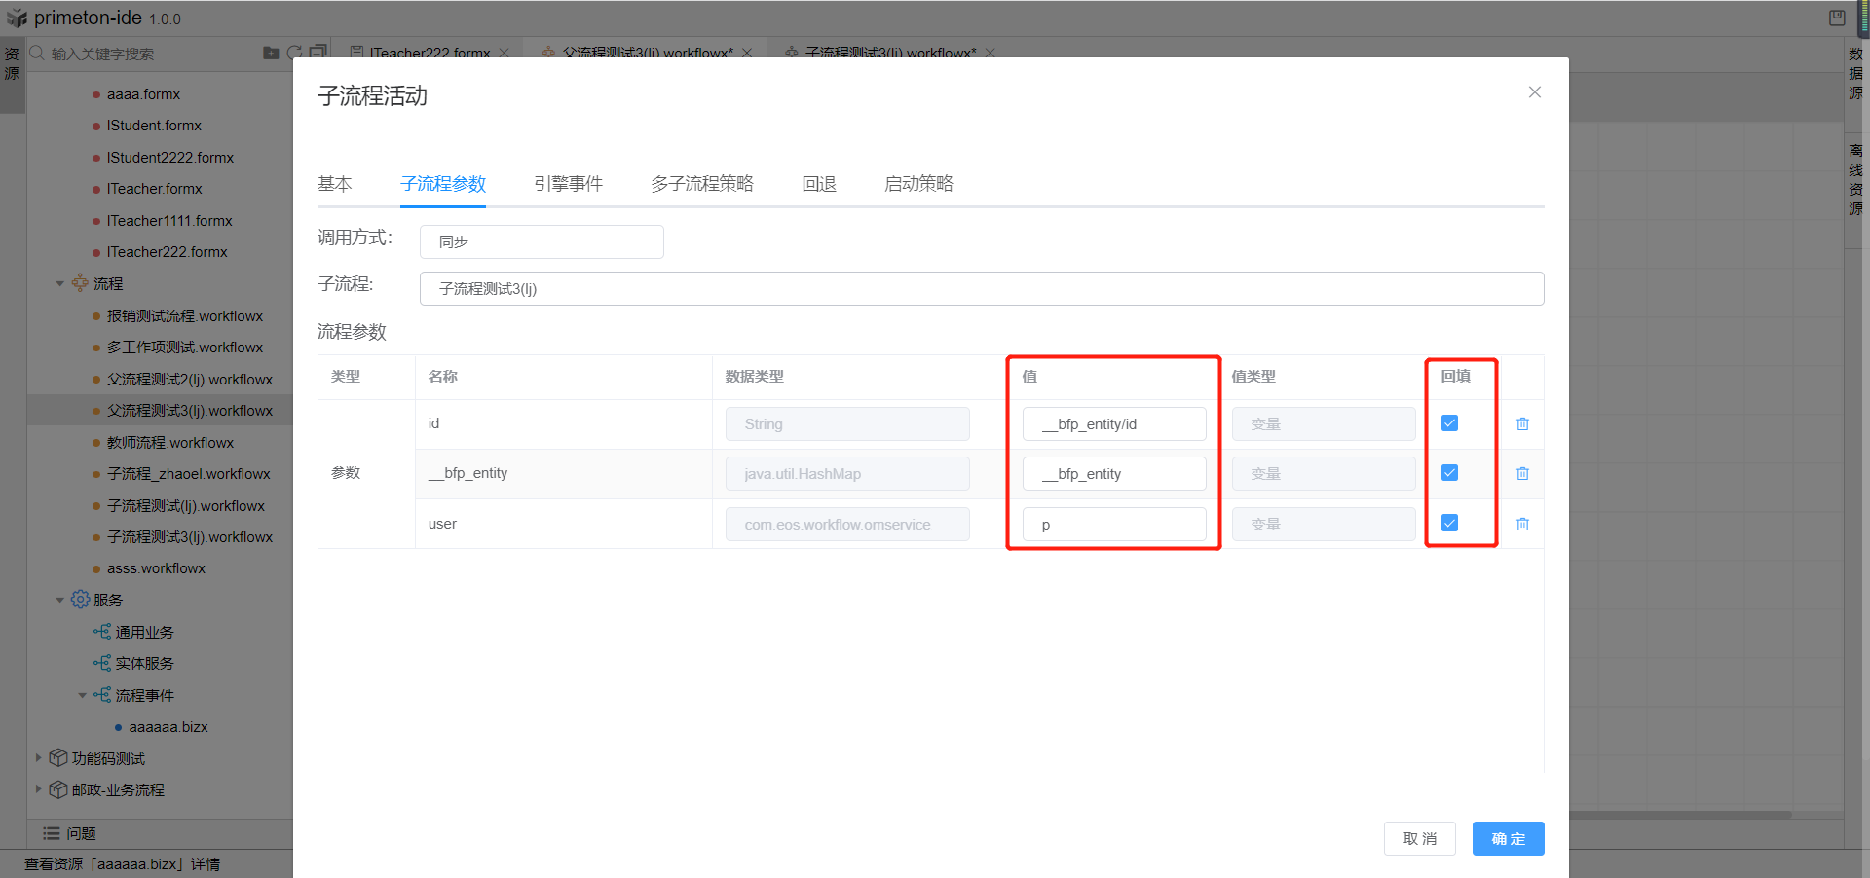The image size is (1870, 878).
Task: Switch to the 引擎事件 tab
Action: pos(568,184)
